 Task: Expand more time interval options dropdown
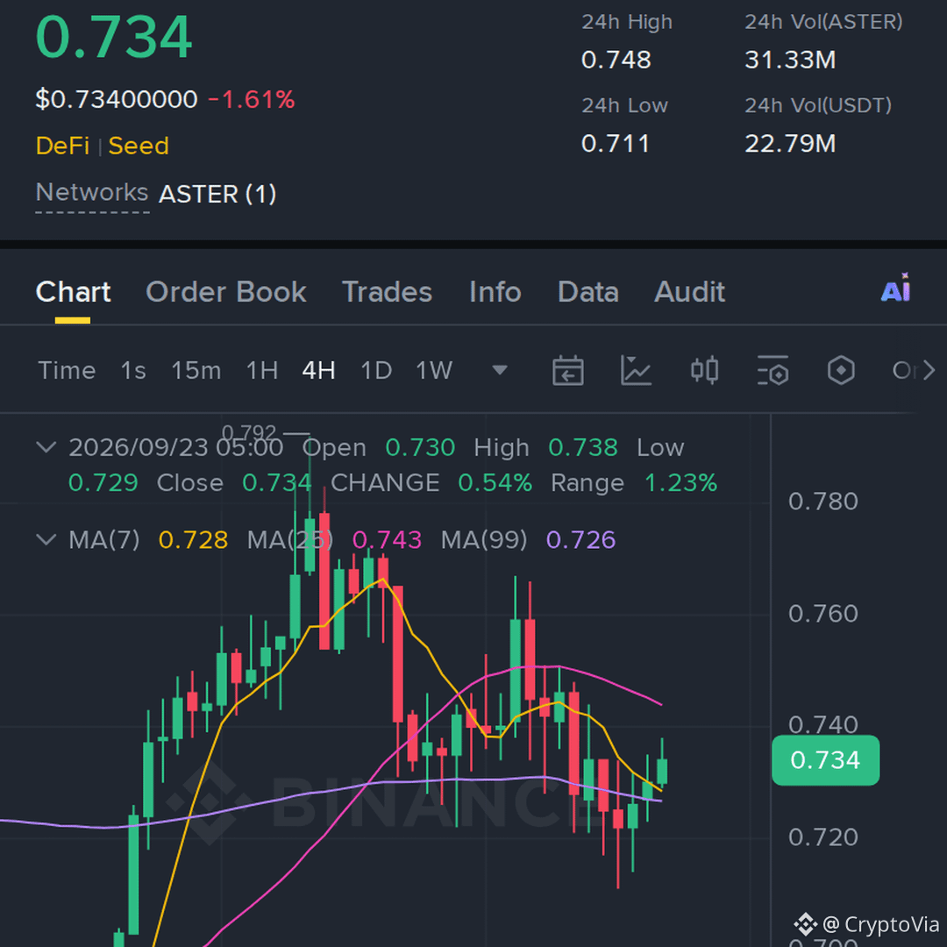(500, 370)
